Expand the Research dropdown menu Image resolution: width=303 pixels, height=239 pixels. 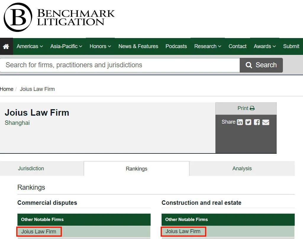pyautogui.click(x=208, y=46)
